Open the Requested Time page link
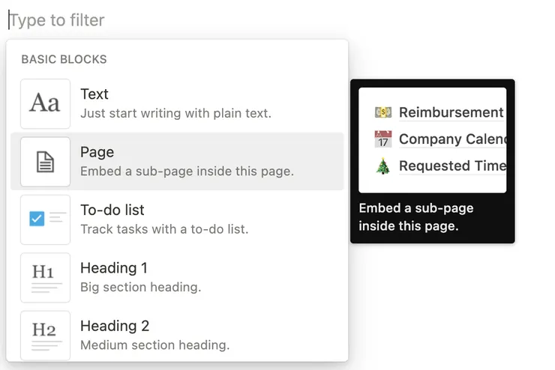Viewport: 555px width, 370px height. 452,166
